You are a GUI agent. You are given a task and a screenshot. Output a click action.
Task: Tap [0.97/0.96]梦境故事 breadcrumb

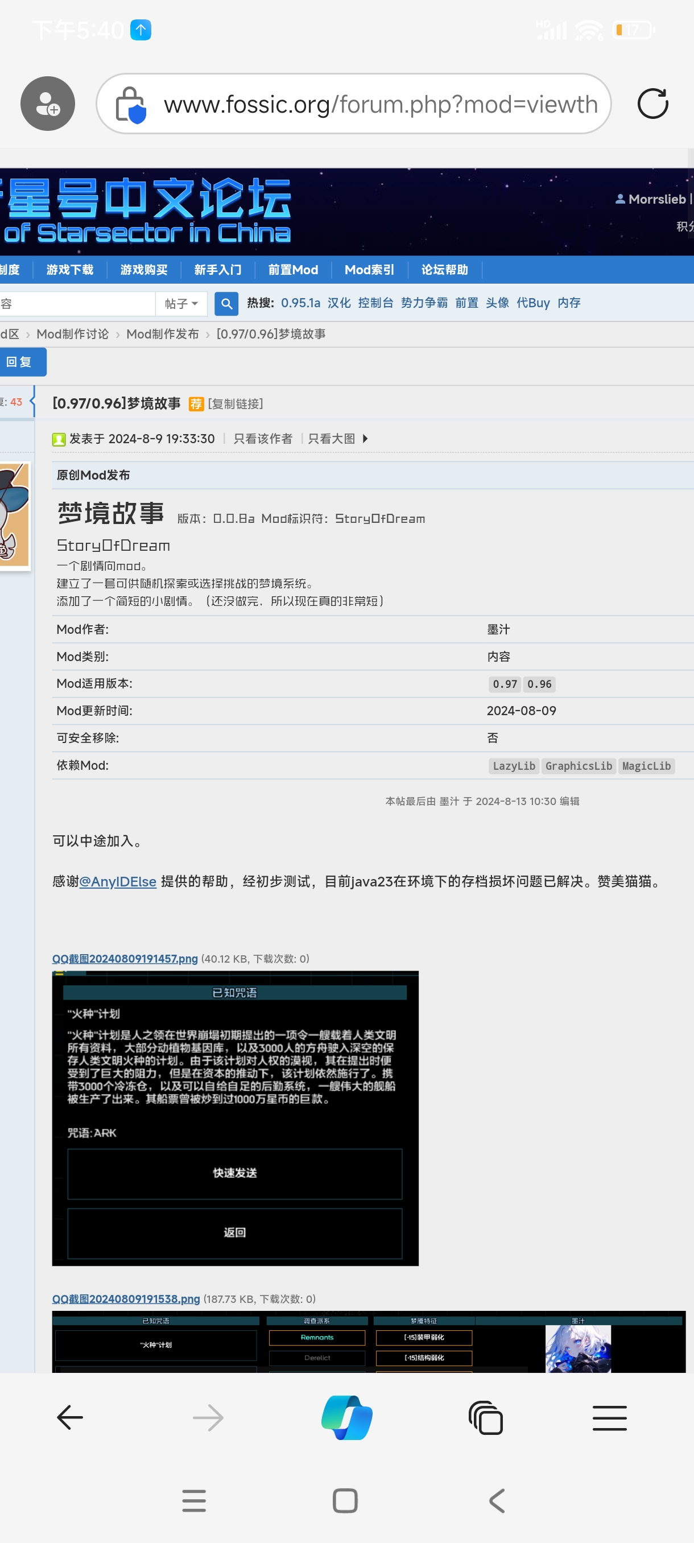point(271,334)
